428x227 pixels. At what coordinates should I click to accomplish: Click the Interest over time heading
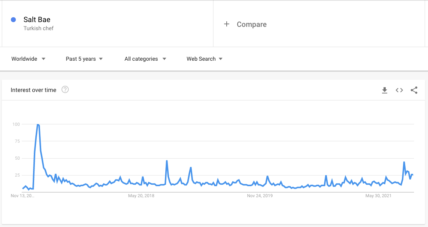[33, 90]
